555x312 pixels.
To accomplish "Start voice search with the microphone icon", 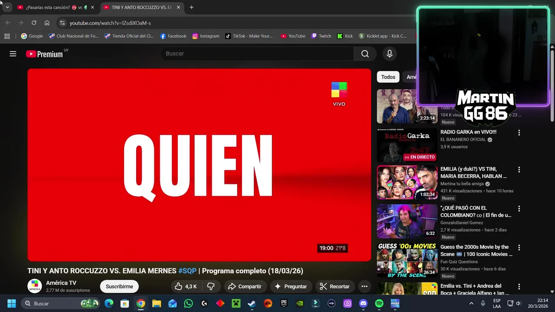I will pyautogui.click(x=389, y=54).
